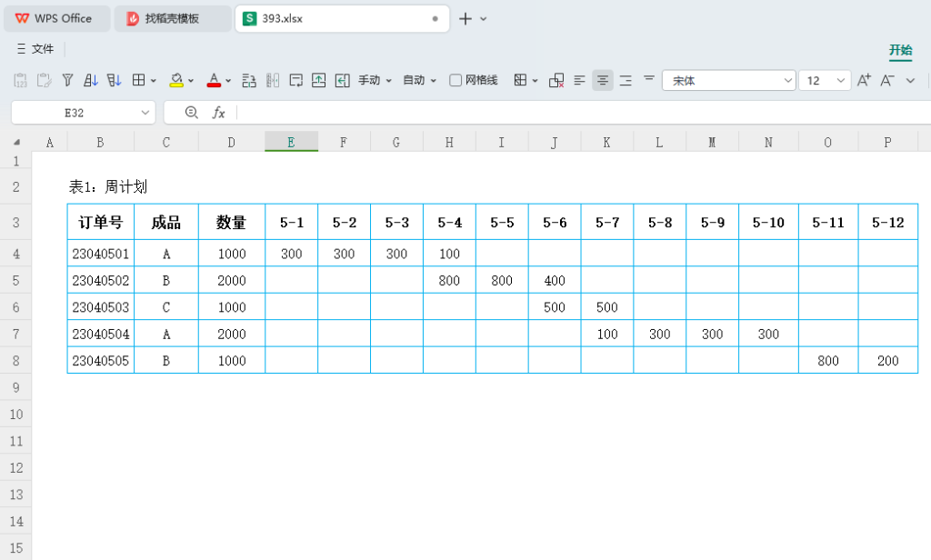Click into the formula bar input
Screen dimensions: 931x560
point(585,113)
